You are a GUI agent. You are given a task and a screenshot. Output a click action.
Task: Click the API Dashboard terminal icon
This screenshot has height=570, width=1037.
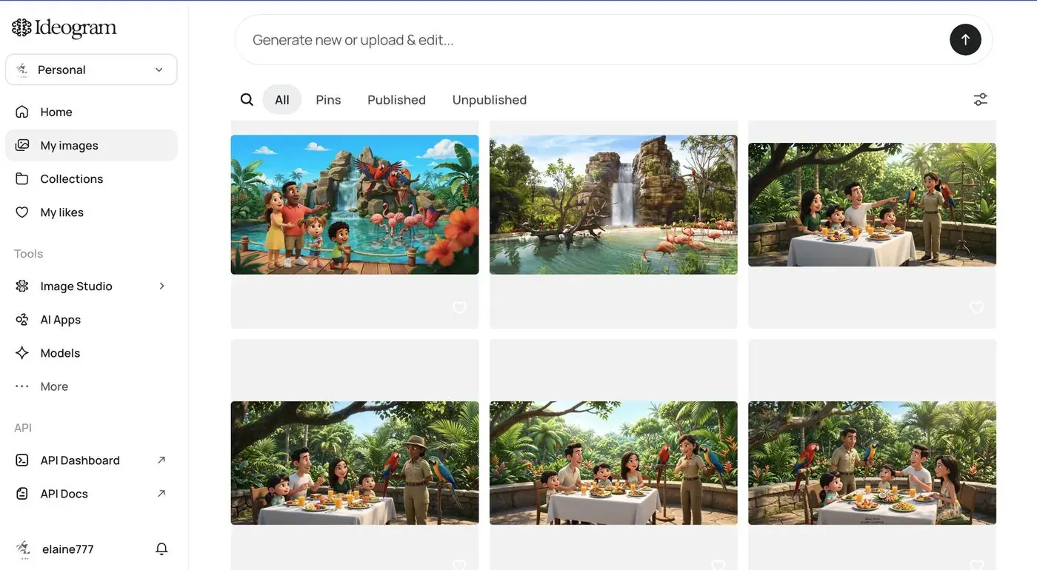(22, 460)
